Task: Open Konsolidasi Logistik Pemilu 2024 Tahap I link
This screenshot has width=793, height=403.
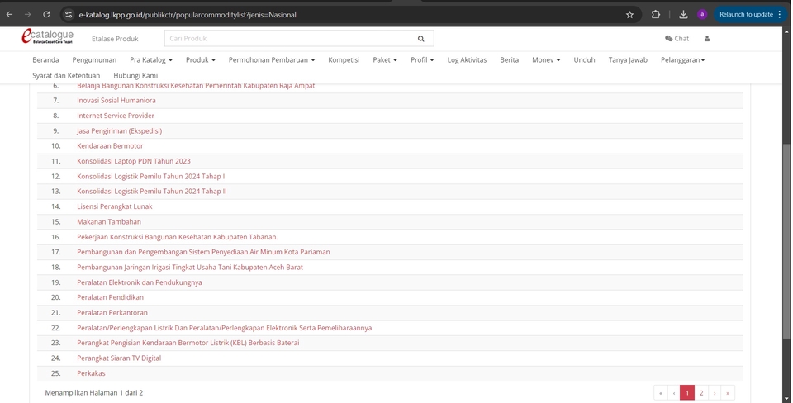Action: point(150,176)
